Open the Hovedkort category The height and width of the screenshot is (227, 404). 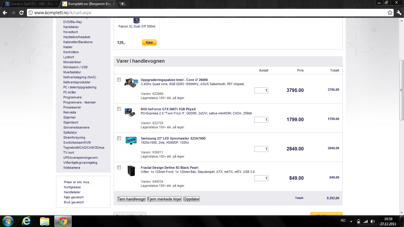click(71, 32)
